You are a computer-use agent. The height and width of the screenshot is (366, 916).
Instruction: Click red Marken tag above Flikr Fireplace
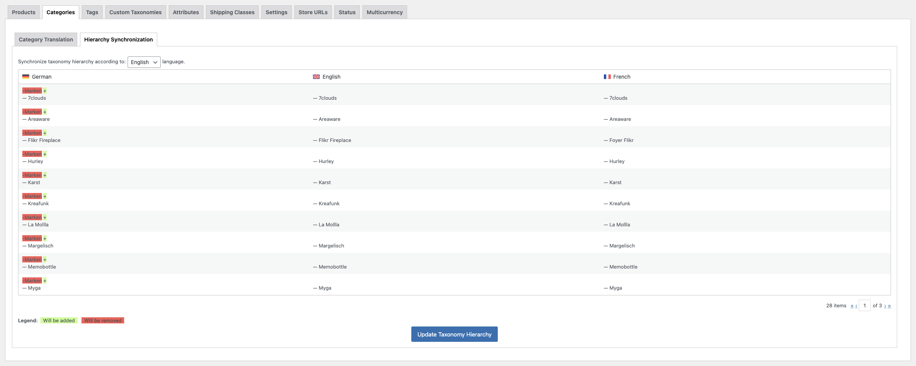[x=32, y=133]
